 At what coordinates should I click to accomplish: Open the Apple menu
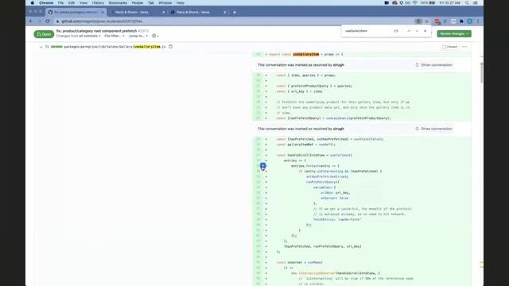(32, 3)
